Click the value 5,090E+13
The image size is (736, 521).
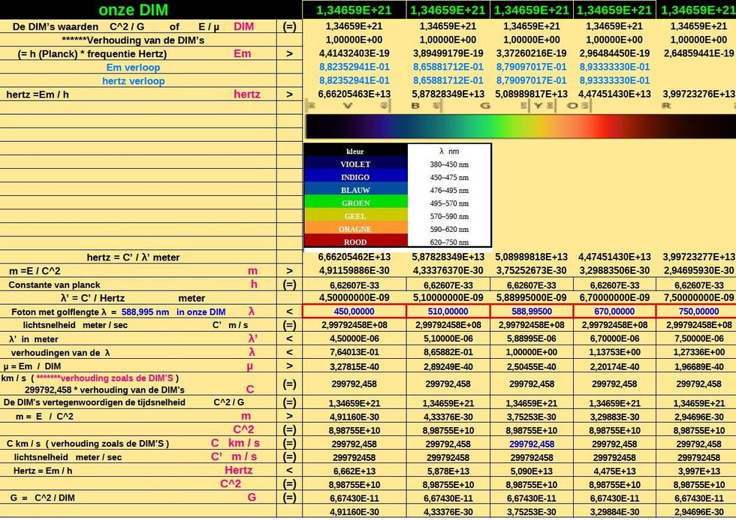click(532, 471)
